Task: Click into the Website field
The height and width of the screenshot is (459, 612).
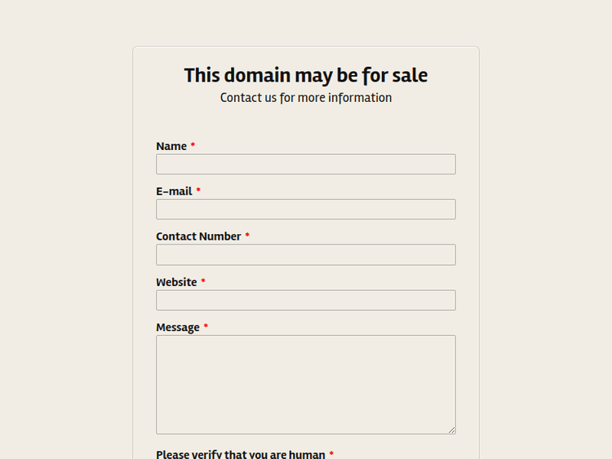Action: 305,300
